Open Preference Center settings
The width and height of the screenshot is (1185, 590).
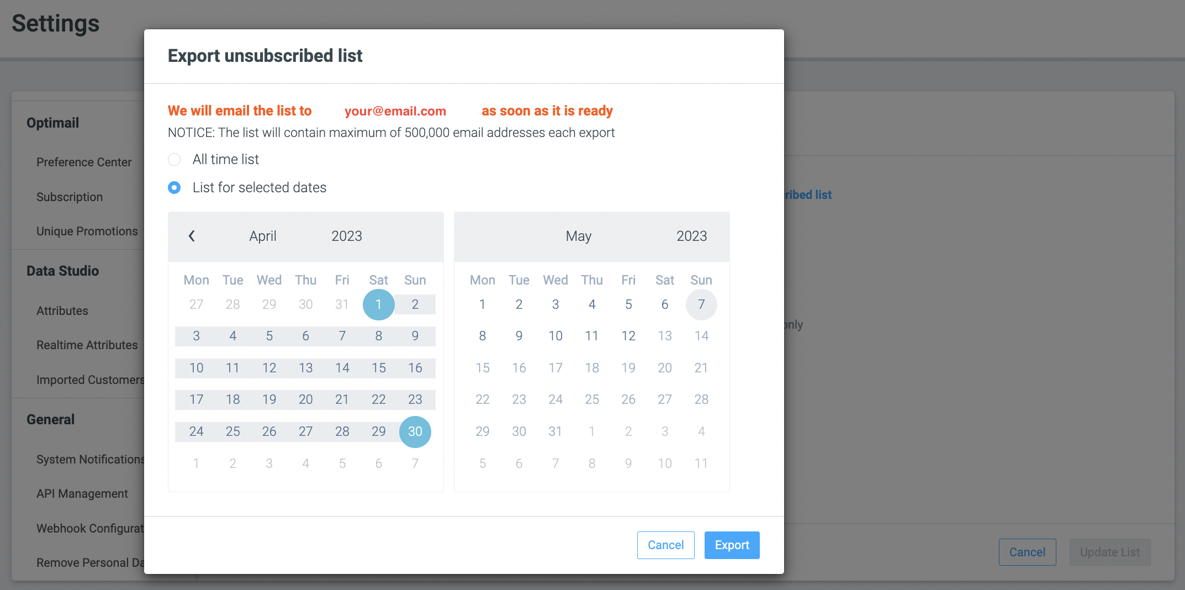point(84,162)
